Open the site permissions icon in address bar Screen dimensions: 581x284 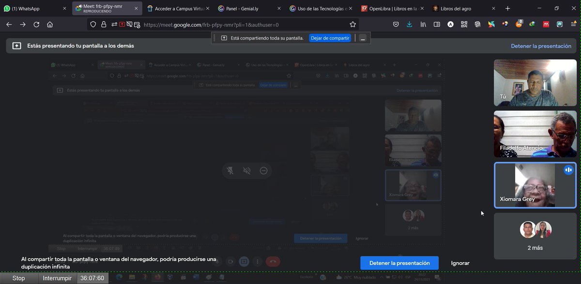(x=113, y=25)
